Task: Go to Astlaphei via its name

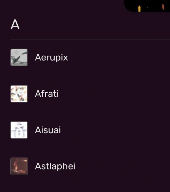Action: click(x=55, y=166)
